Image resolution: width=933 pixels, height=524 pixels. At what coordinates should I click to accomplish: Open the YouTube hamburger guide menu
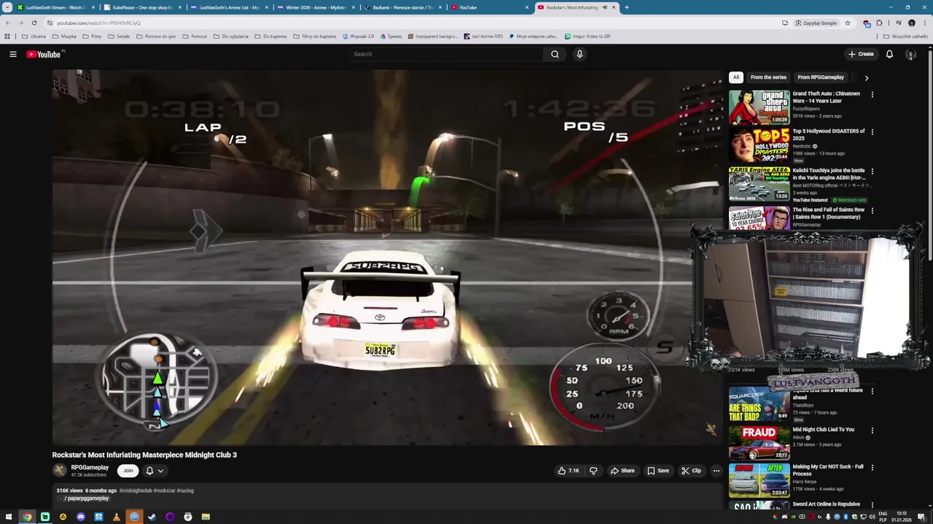click(13, 54)
